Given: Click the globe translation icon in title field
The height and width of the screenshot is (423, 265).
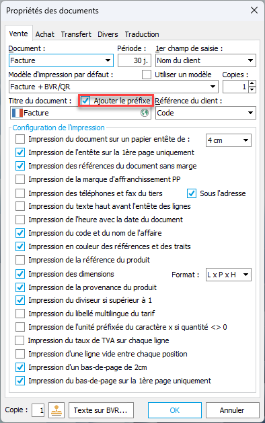Looking at the screenshot, I should 145,113.
